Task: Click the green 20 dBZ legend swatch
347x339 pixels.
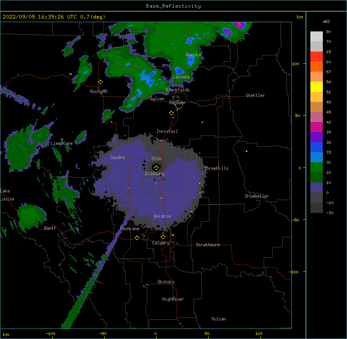Action: pos(316,167)
